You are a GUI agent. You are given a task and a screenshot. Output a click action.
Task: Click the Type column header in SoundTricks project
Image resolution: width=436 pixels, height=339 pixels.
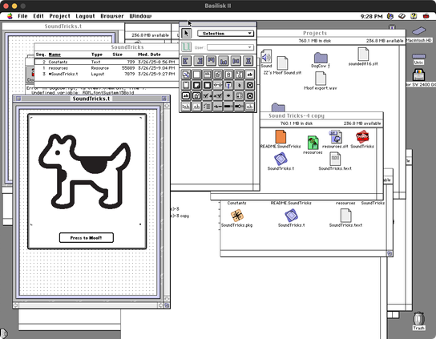click(x=97, y=54)
